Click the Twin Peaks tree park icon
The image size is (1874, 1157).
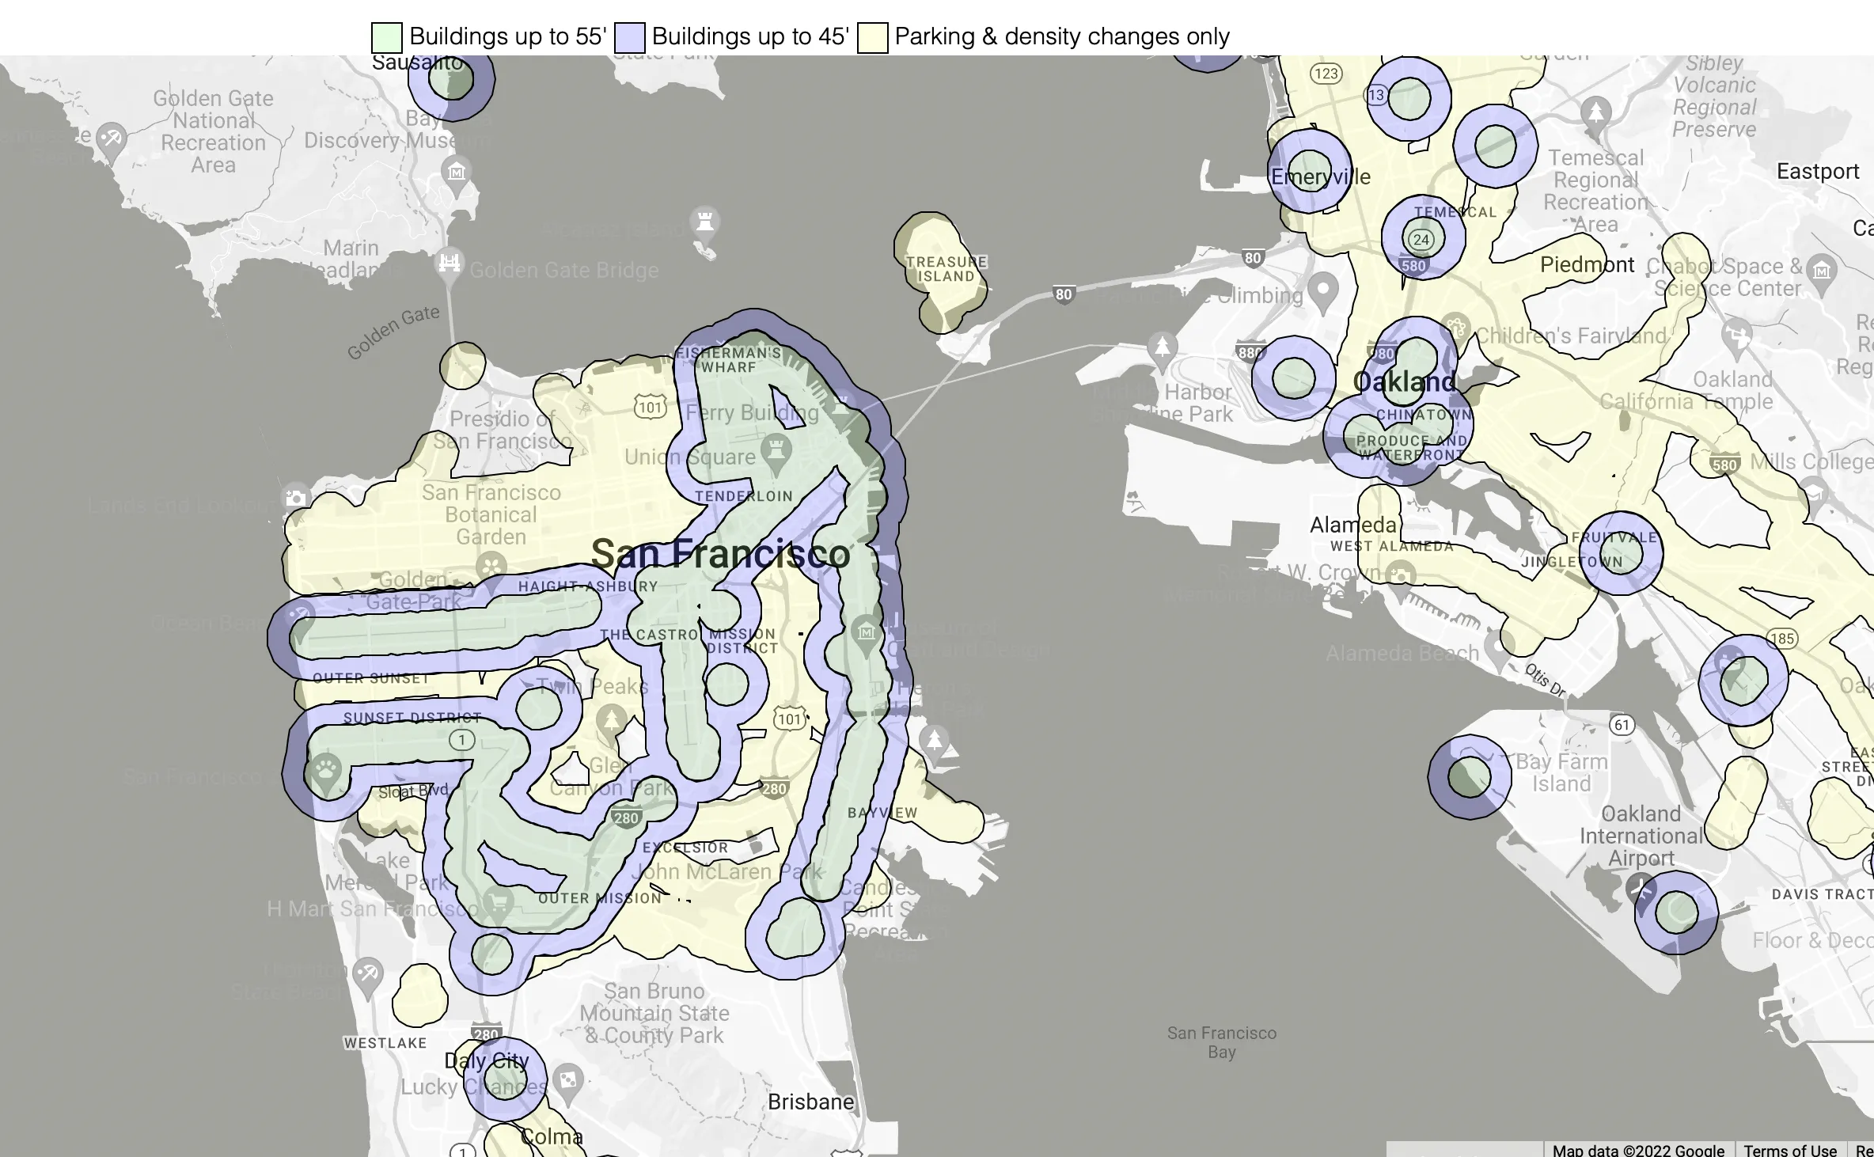(x=610, y=721)
